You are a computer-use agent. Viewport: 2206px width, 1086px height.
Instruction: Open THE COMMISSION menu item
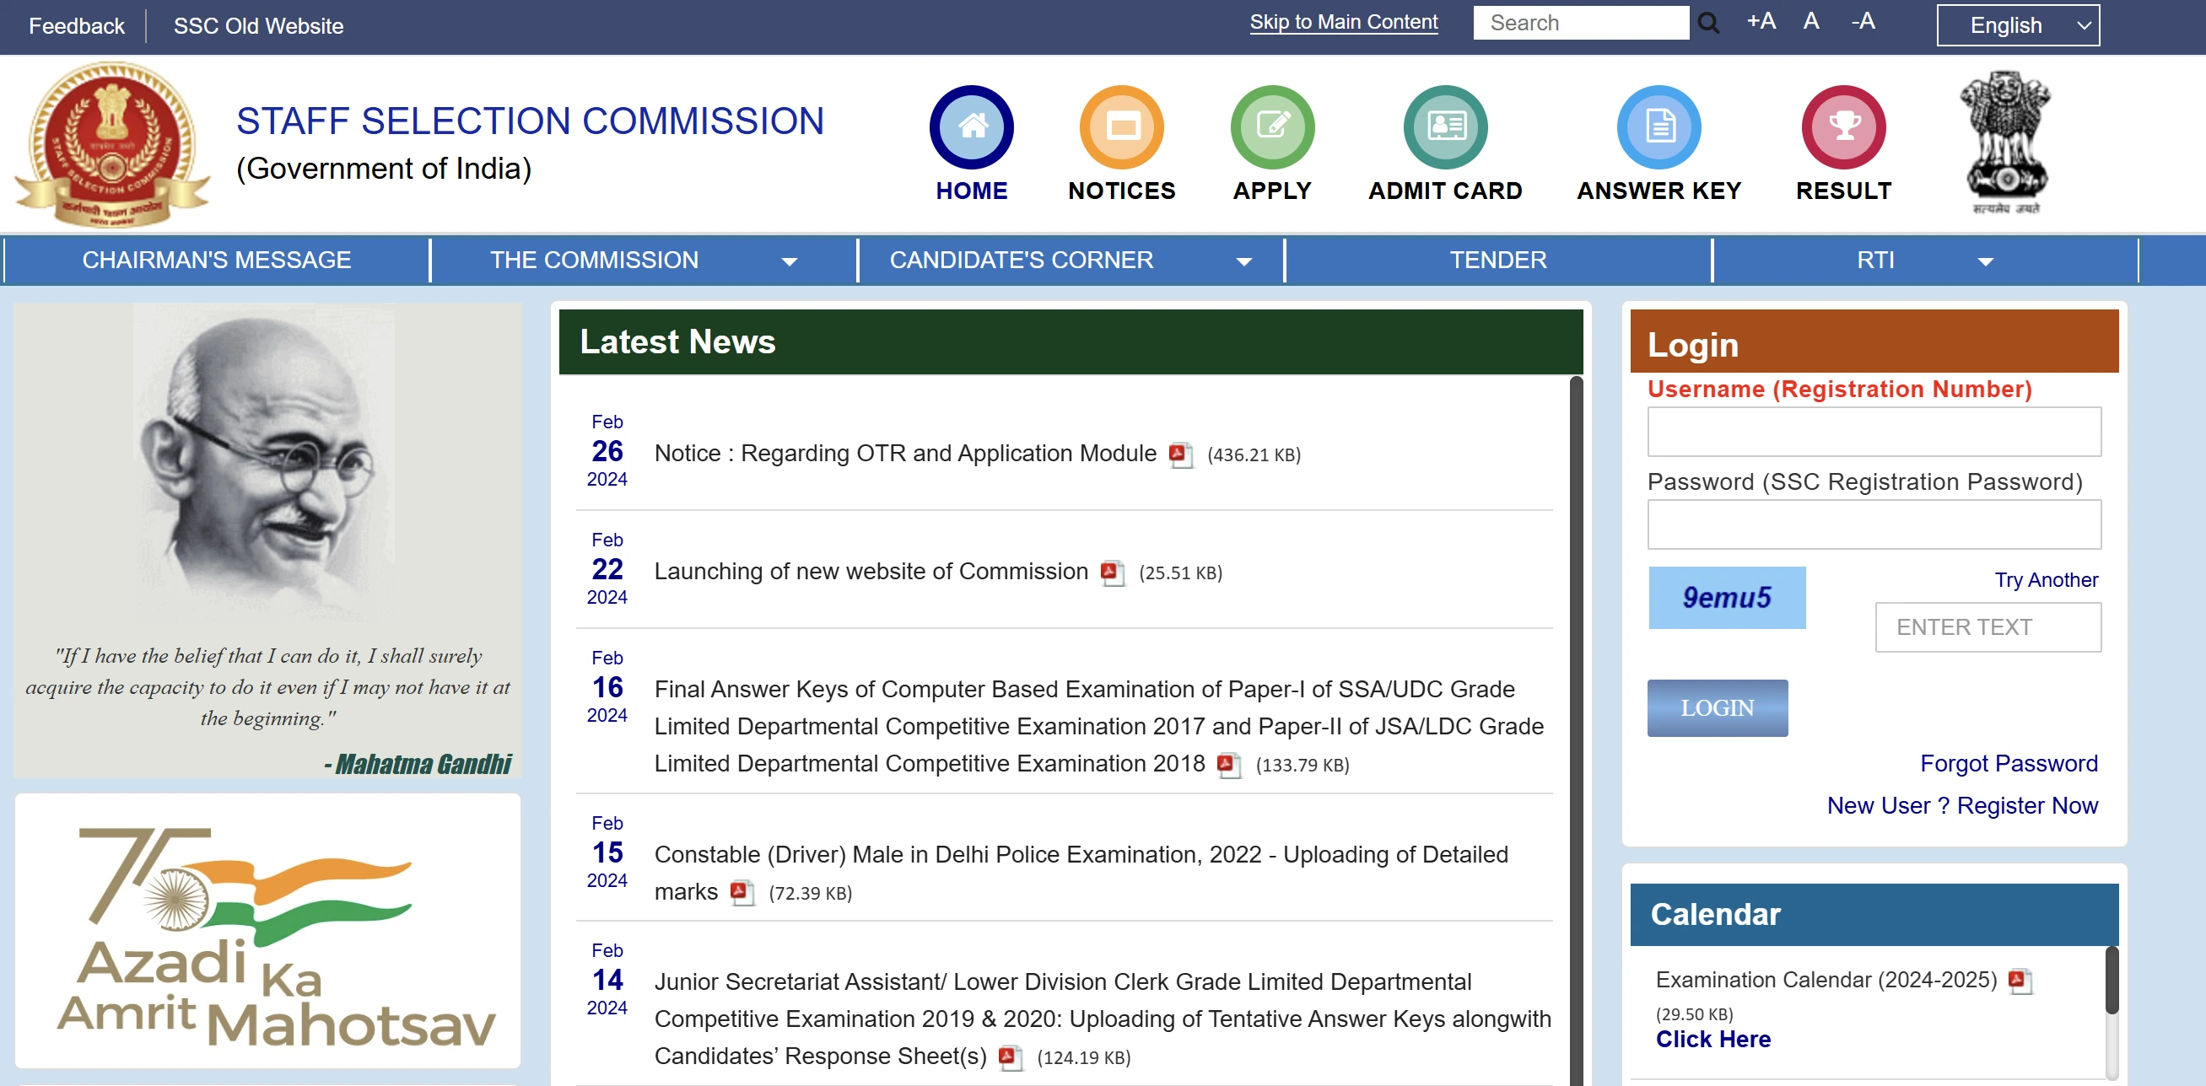tap(593, 261)
